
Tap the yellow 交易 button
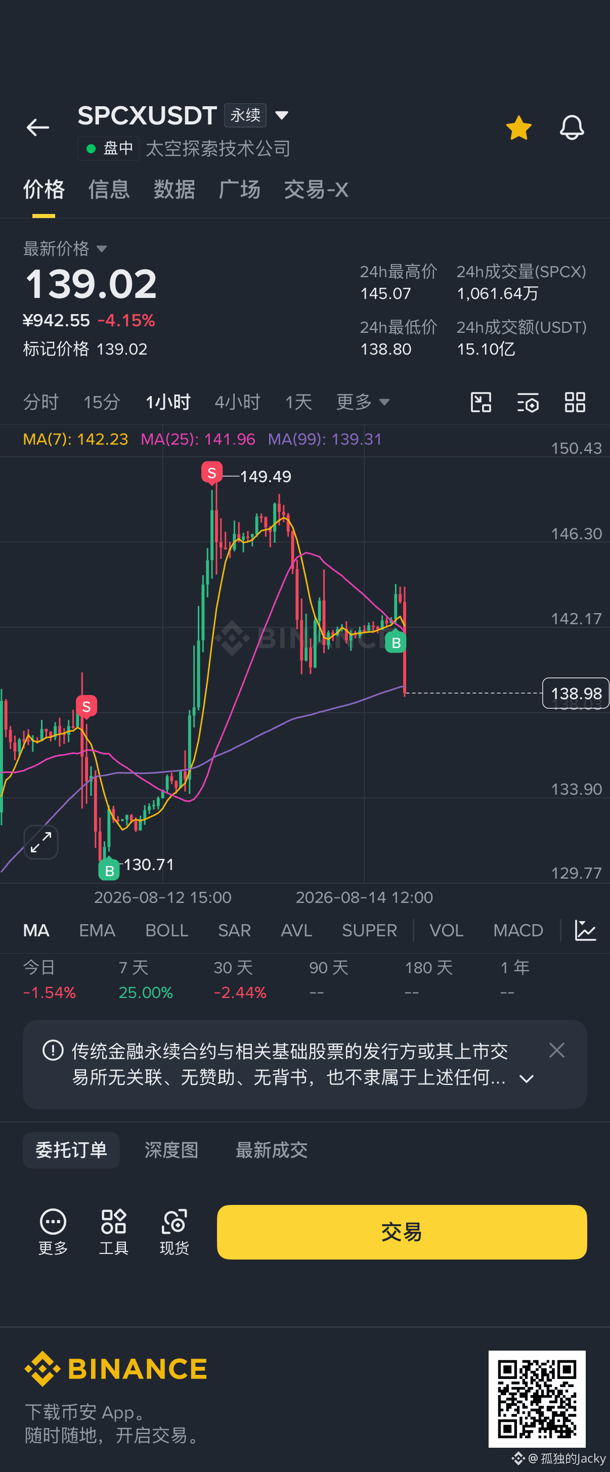pos(402,1232)
